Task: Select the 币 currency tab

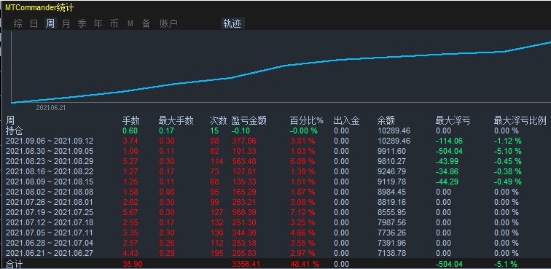Action: tap(114, 23)
